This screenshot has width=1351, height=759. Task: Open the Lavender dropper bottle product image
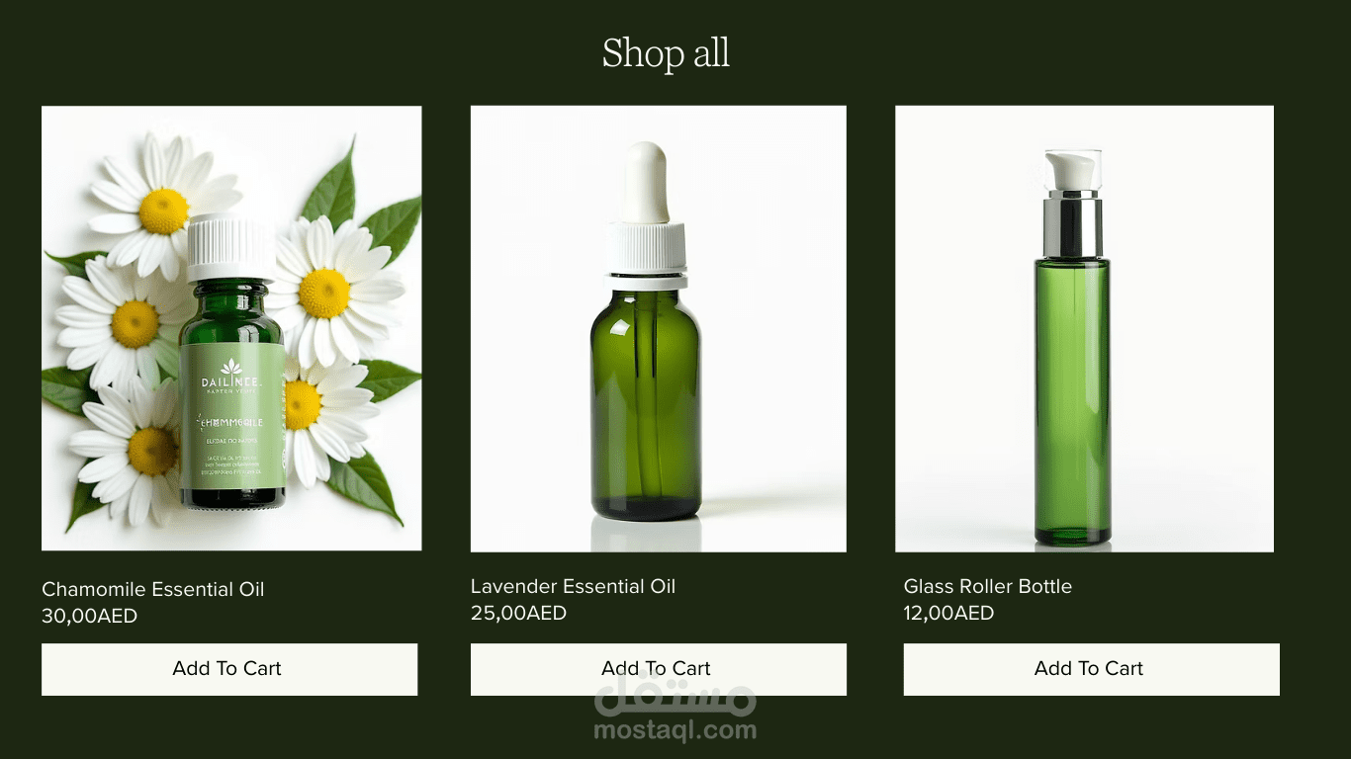tap(658, 328)
